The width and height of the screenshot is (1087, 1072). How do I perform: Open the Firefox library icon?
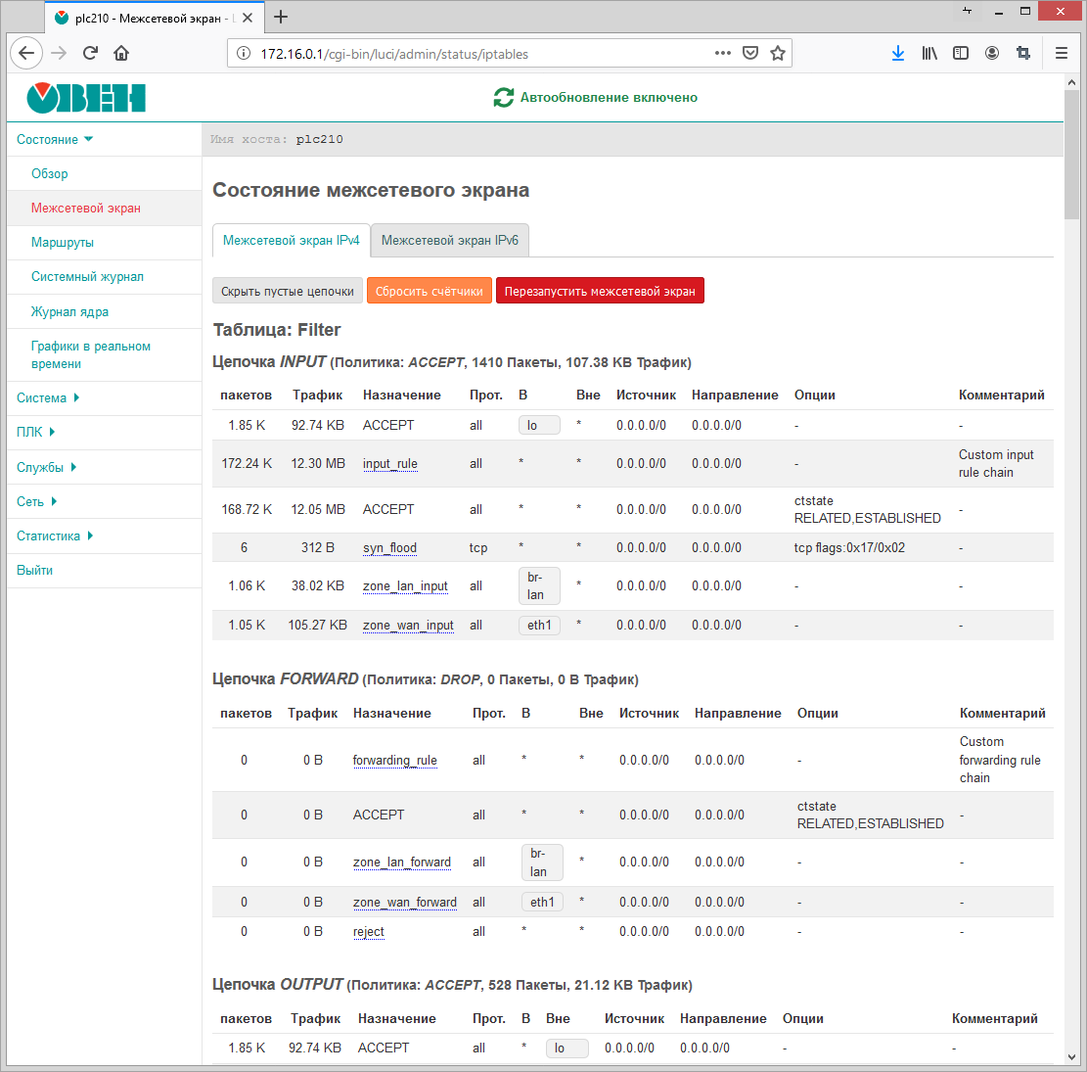point(928,53)
